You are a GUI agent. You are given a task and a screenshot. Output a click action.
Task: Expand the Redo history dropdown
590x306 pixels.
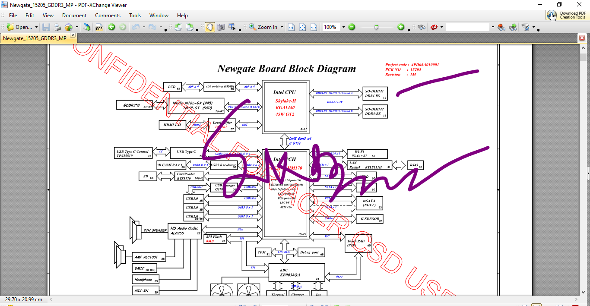point(160,27)
